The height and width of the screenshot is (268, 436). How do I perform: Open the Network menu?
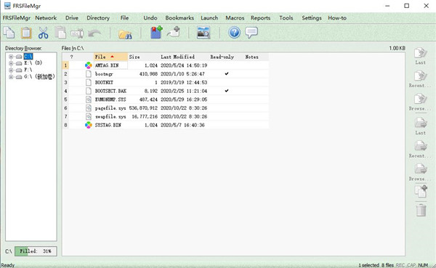(46, 18)
